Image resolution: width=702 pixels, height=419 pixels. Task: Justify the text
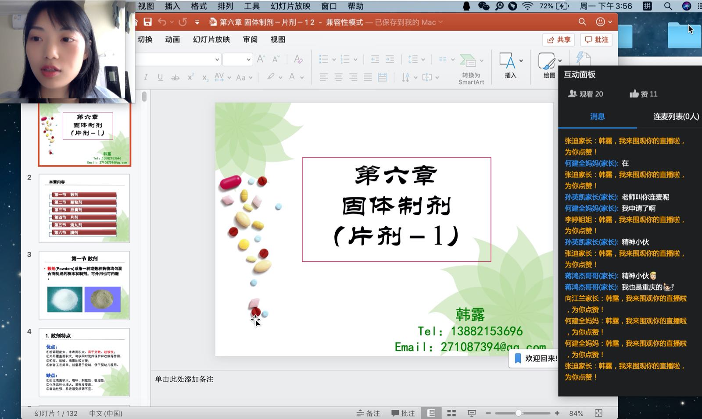[368, 78]
